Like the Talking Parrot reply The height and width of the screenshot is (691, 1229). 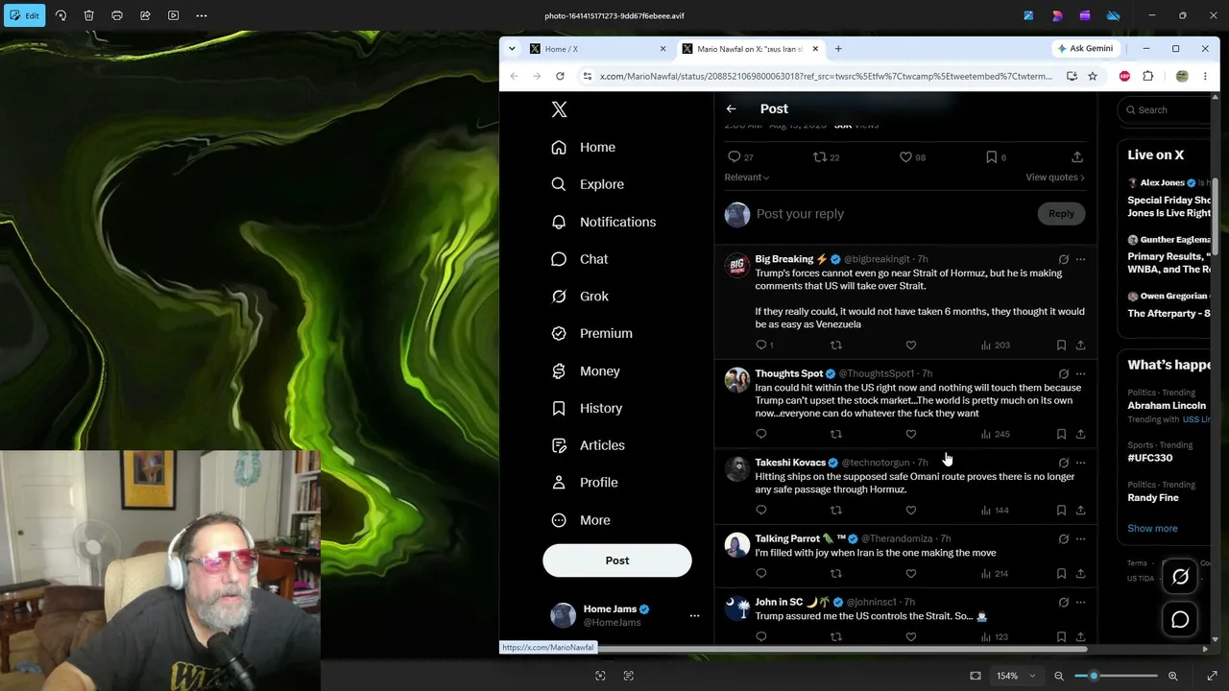point(911,574)
